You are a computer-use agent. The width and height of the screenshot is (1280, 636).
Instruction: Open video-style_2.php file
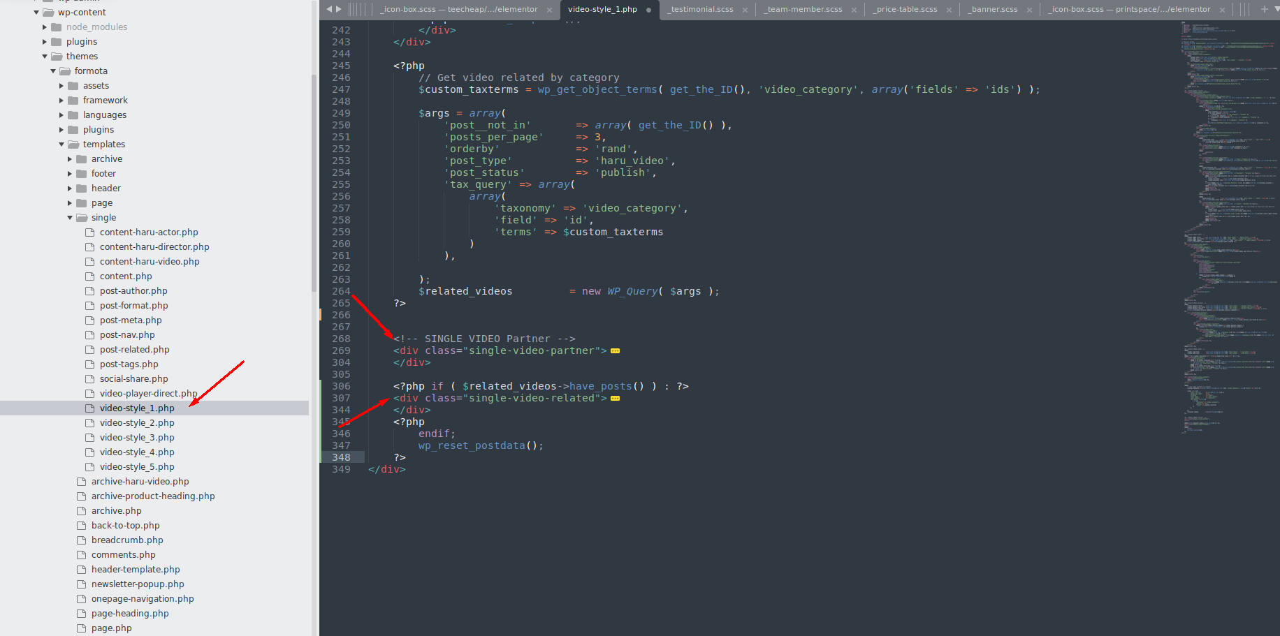pyautogui.click(x=137, y=423)
